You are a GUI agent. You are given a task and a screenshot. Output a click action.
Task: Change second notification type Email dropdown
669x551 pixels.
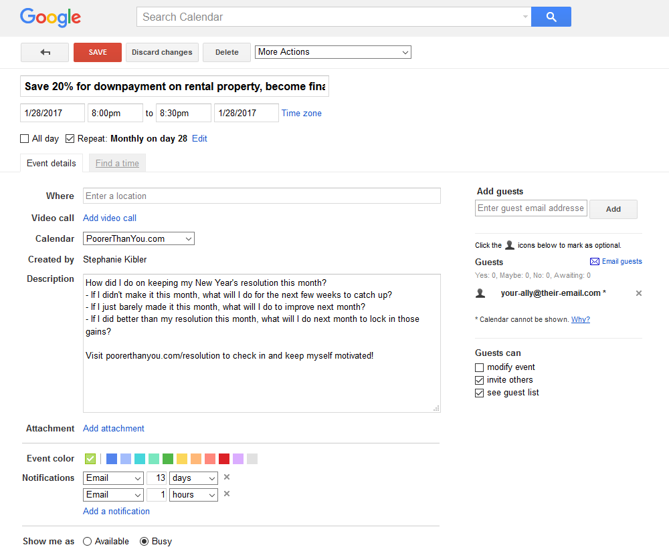[113, 495]
